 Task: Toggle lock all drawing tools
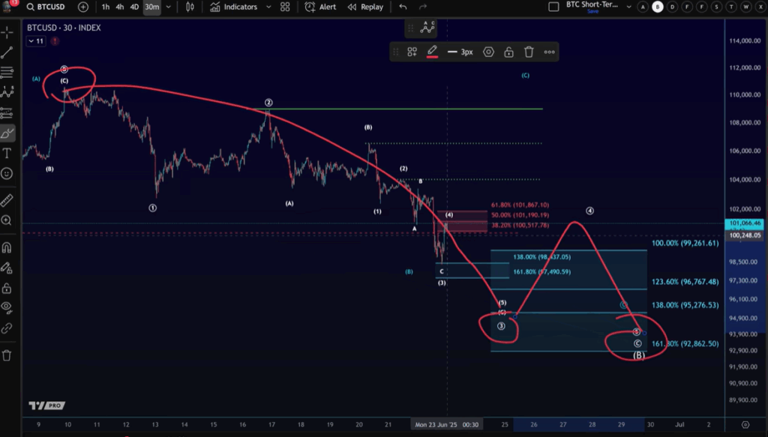(x=7, y=288)
